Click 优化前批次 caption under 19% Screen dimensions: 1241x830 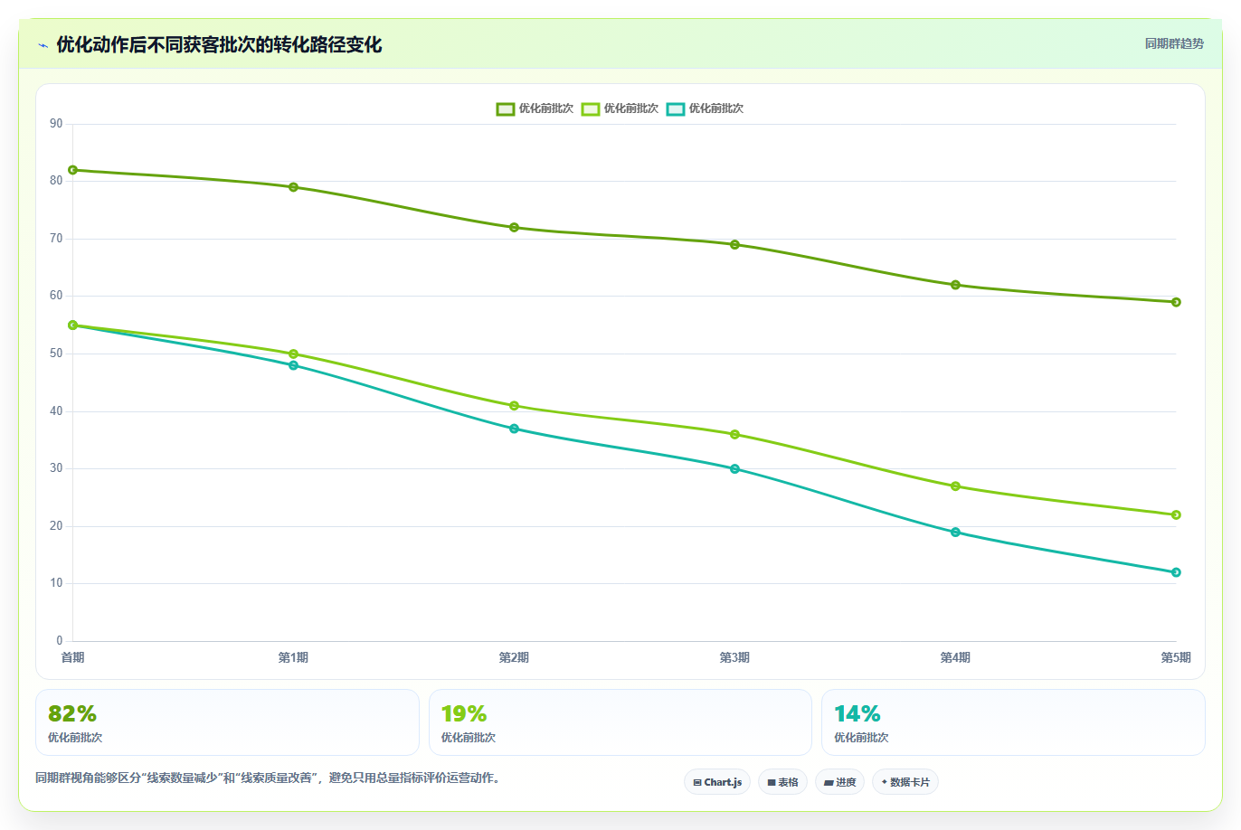pos(469,738)
